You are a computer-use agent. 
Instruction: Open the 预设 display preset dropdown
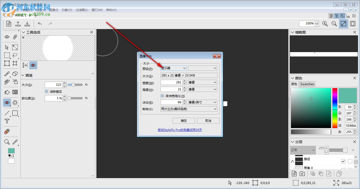point(173,68)
